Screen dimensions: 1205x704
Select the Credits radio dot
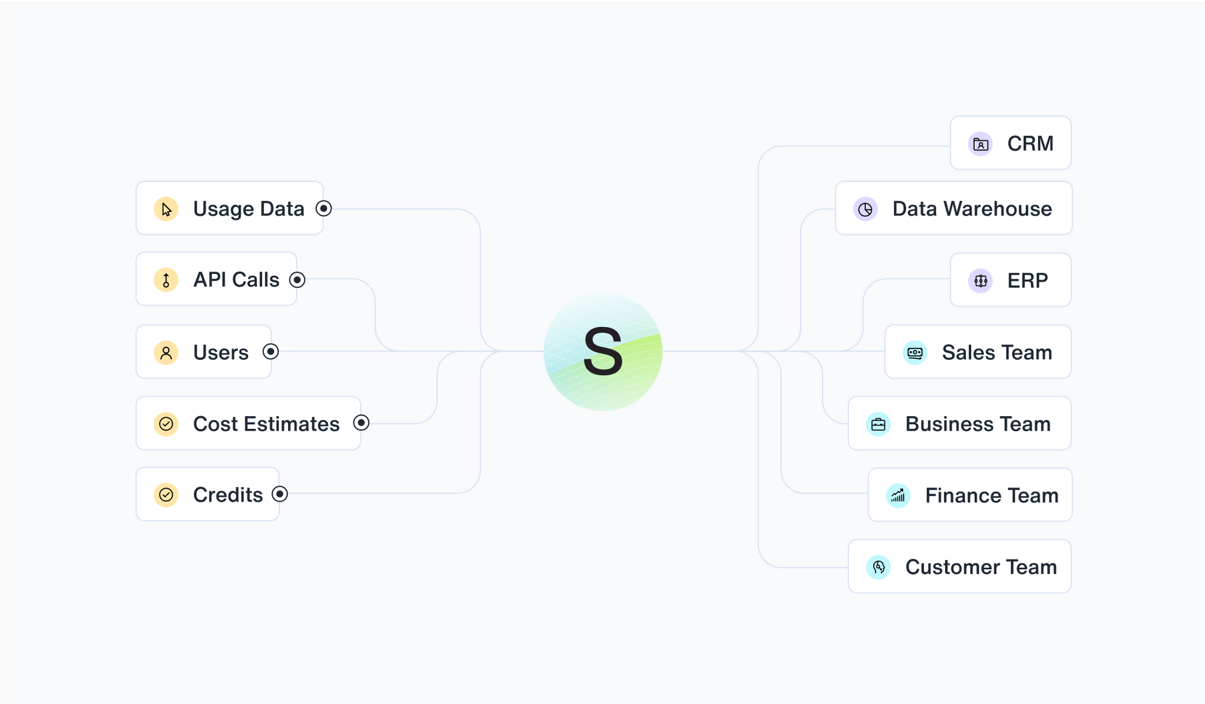click(280, 494)
